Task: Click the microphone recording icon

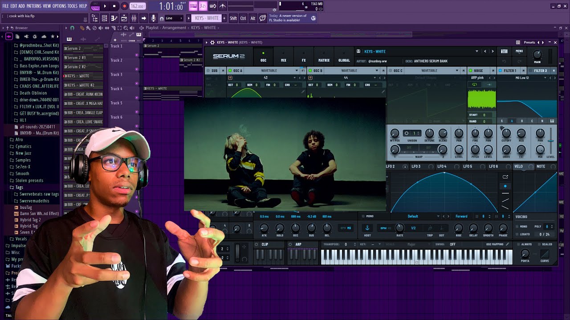Action: [x=154, y=18]
